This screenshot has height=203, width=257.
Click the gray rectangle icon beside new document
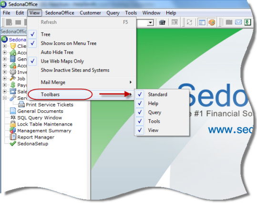pyautogui.click(x=18, y=22)
